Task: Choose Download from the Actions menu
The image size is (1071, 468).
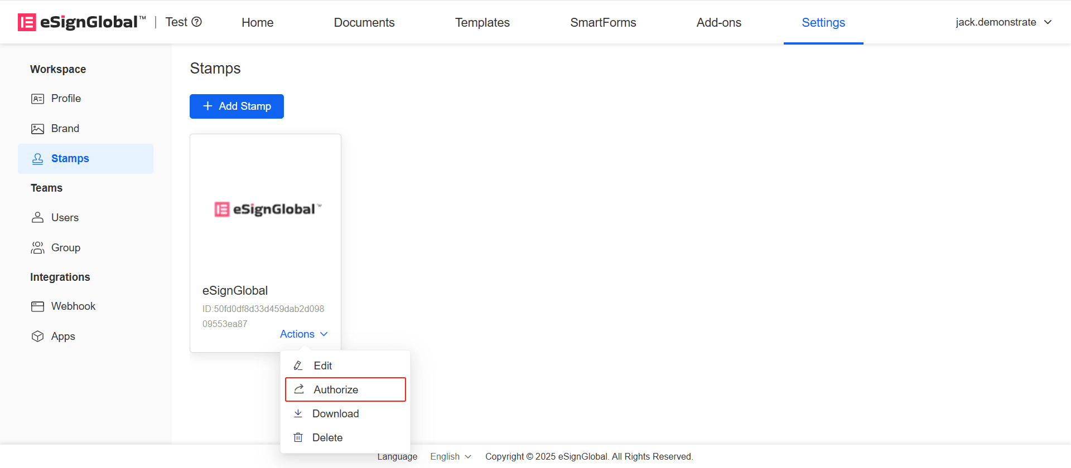Action: tap(345, 413)
